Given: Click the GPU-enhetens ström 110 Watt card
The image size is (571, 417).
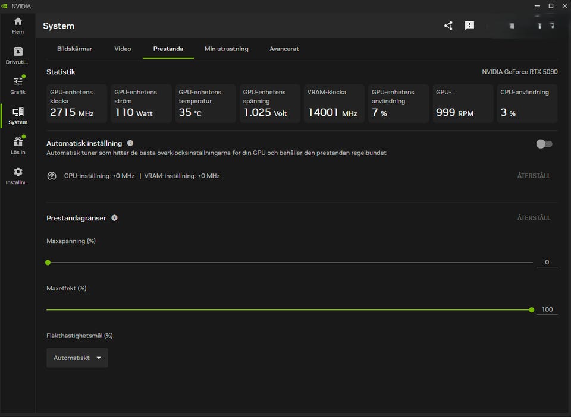Looking at the screenshot, I should pos(141,103).
